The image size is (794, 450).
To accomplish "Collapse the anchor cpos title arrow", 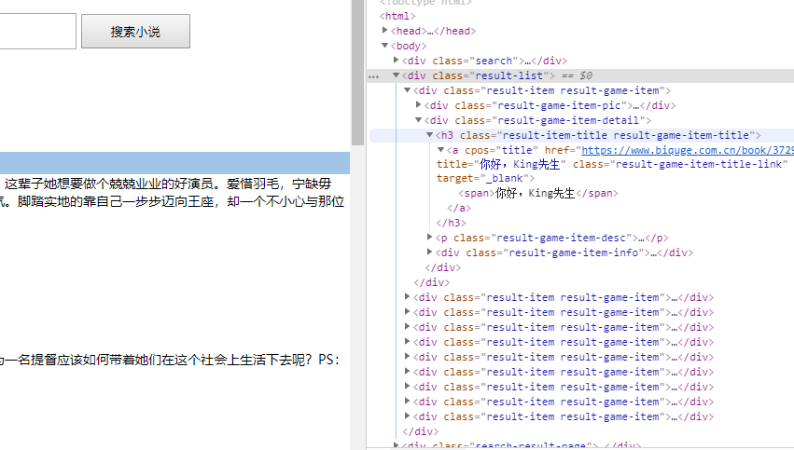I will [441, 150].
